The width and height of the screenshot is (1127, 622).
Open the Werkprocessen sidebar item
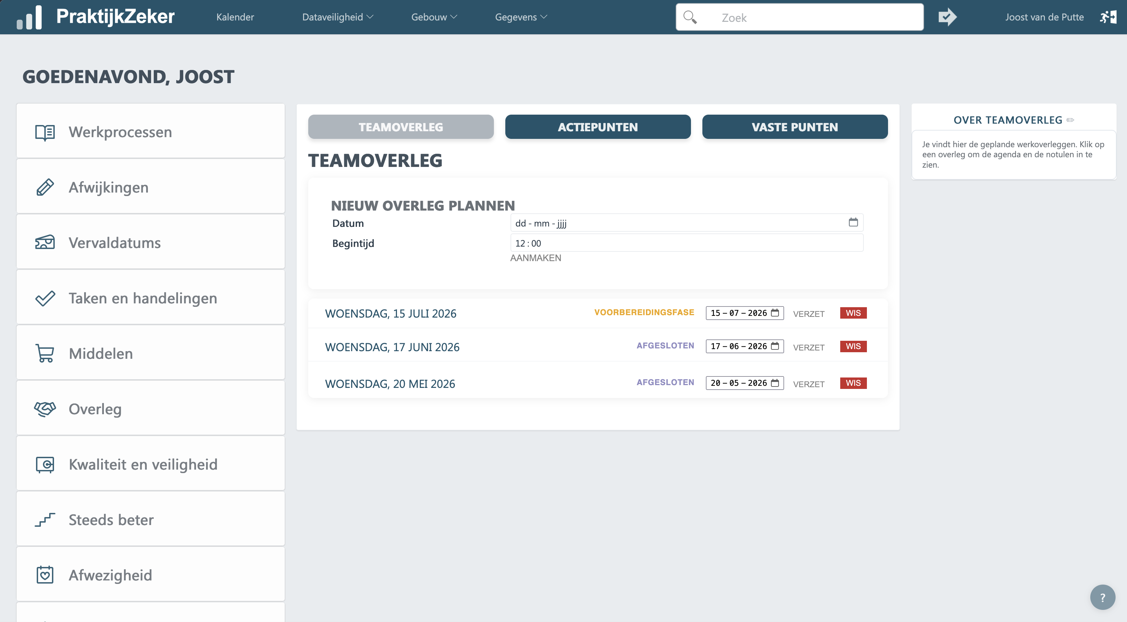[151, 131]
